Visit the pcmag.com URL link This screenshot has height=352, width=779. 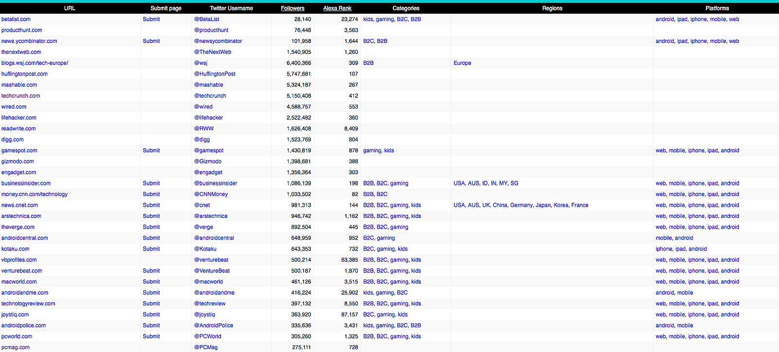click(x=16, y=348)
